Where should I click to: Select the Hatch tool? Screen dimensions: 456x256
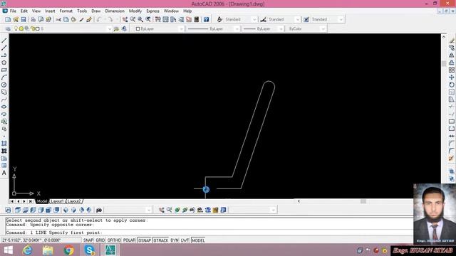(x=4, y=144)
